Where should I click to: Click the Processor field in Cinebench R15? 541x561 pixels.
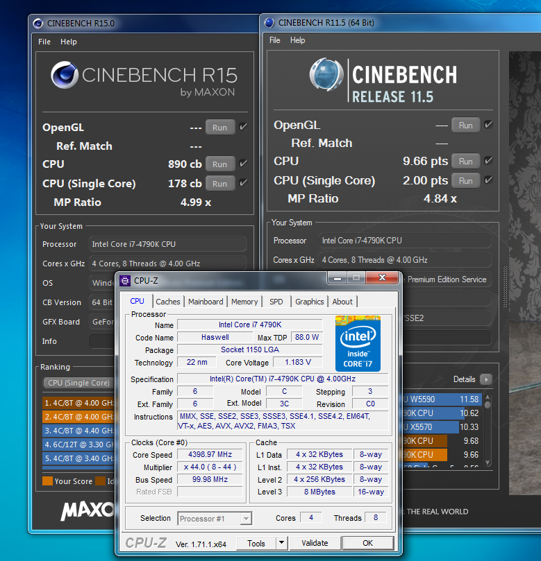(167, 244)
